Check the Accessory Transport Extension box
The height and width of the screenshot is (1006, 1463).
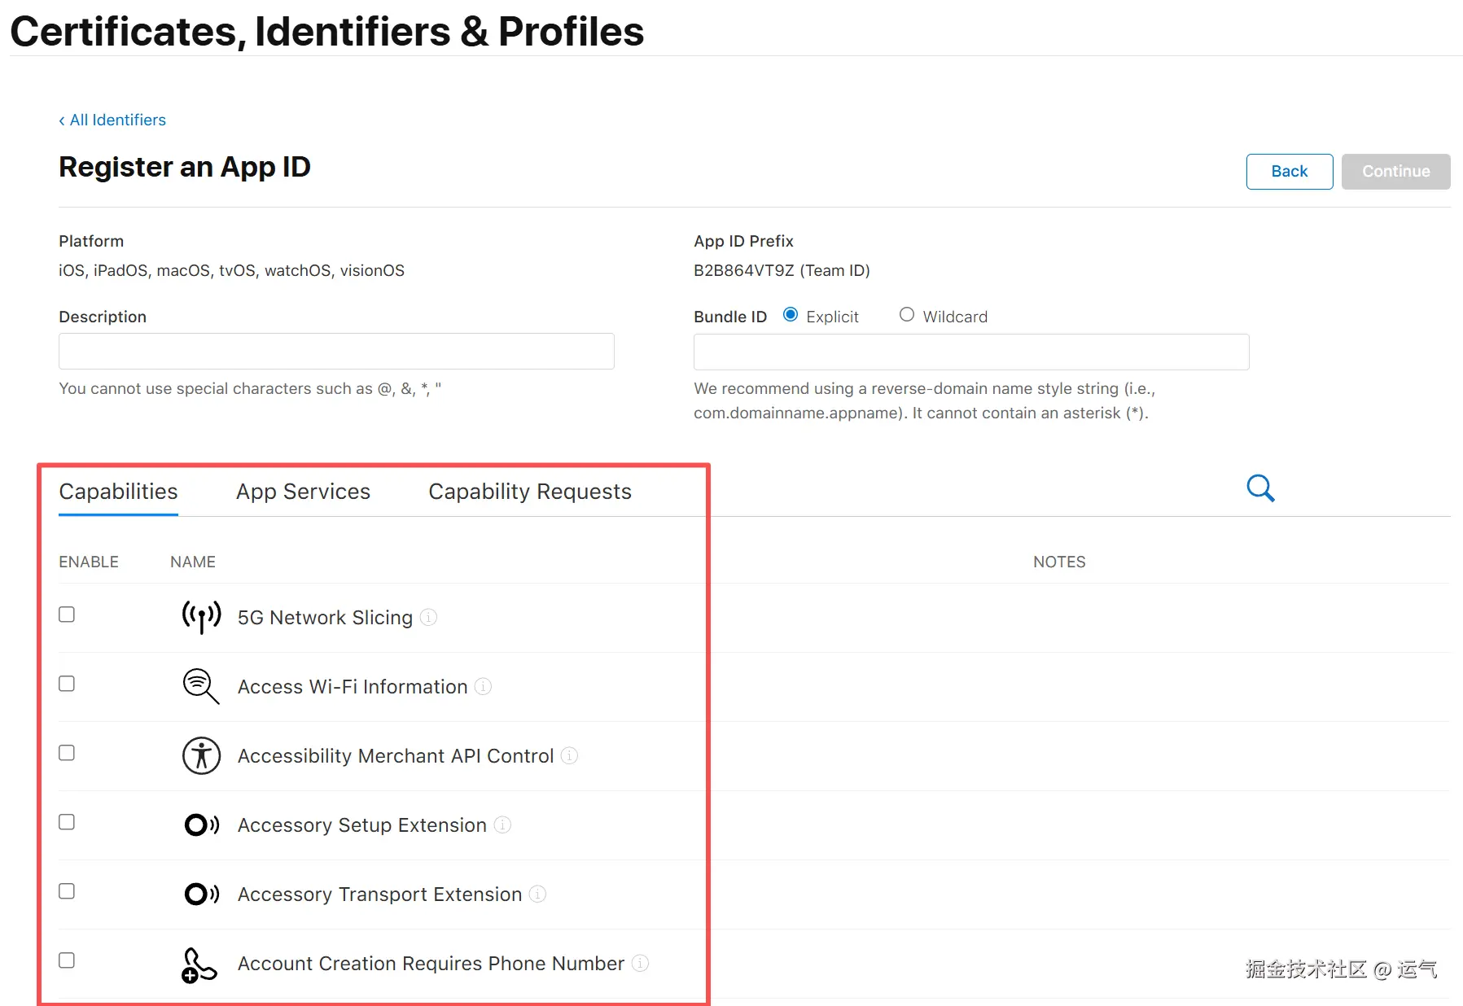(x=67, y=891)
